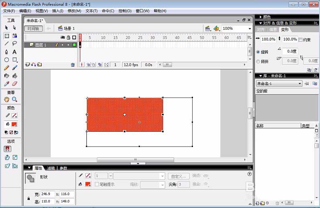Image resolution: width=320 pixels, height=208 pixels.
Task: Click Black and White colors button
Action: click(6, 133)
